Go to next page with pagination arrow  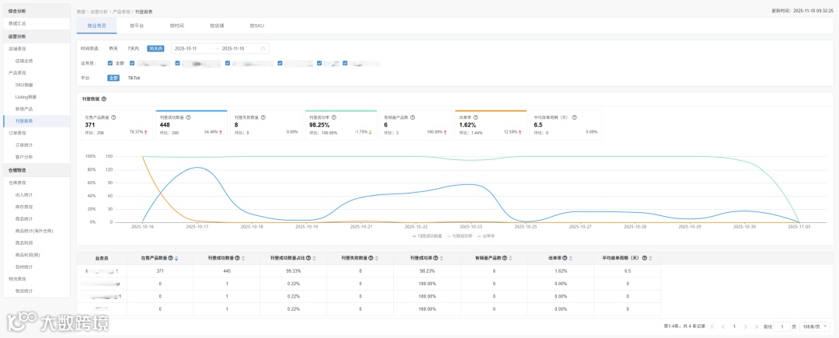(x=746, y=326)
